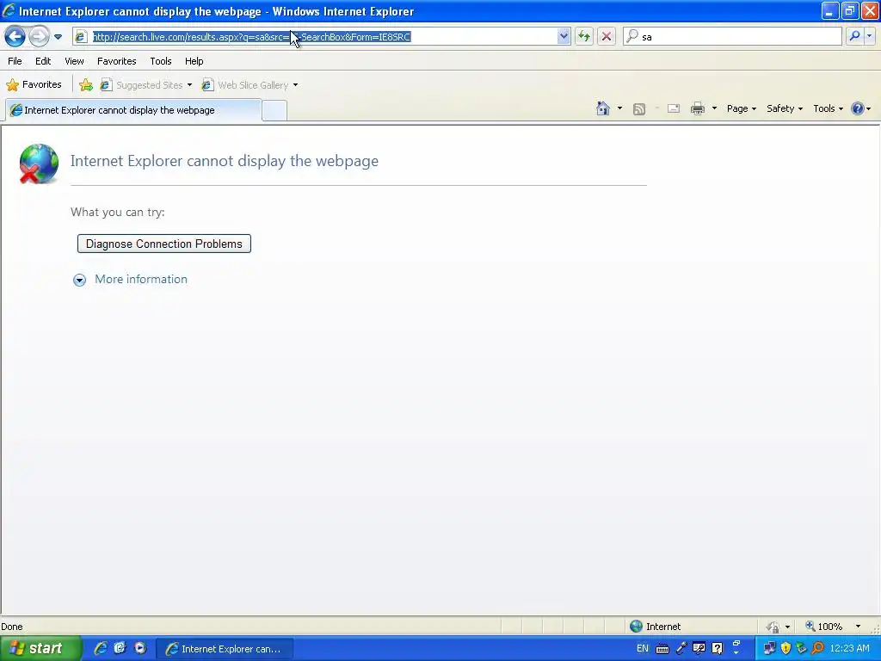The width and height of the screenshot is (881, 661).
Task: Open the Safety command bar menu
Action: pos(785,108)
